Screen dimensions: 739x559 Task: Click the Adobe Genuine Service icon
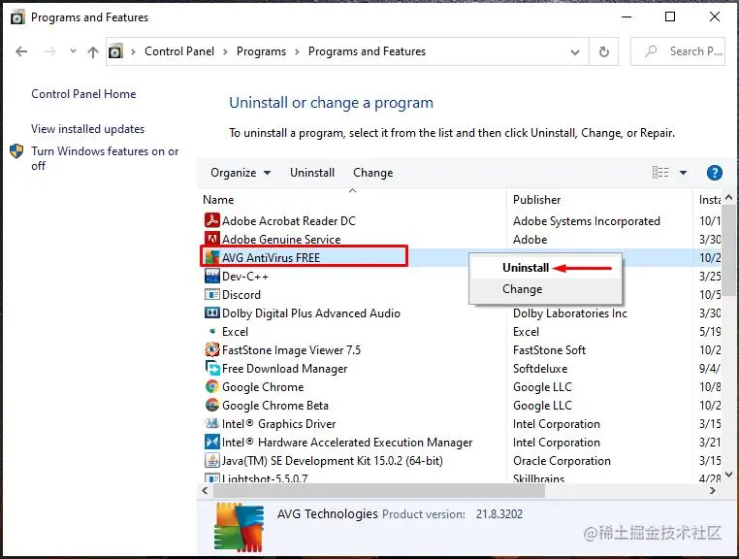click(212, 239)
